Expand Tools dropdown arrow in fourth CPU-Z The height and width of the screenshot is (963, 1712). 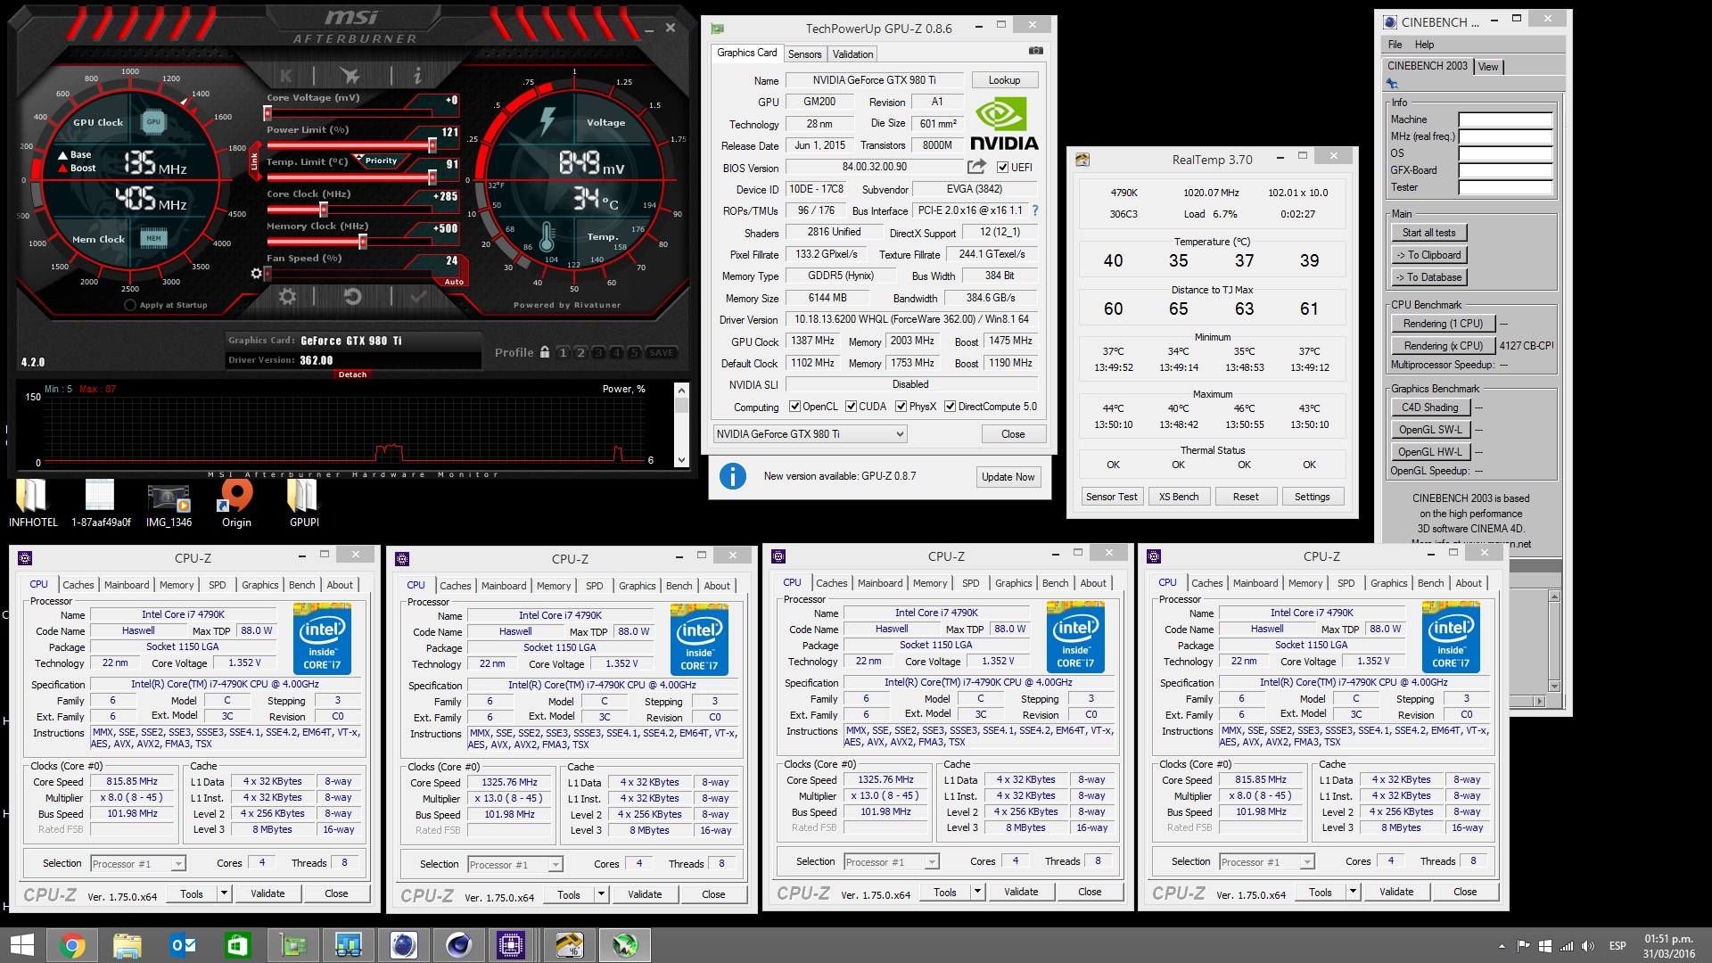click(x=1353, y=892)
